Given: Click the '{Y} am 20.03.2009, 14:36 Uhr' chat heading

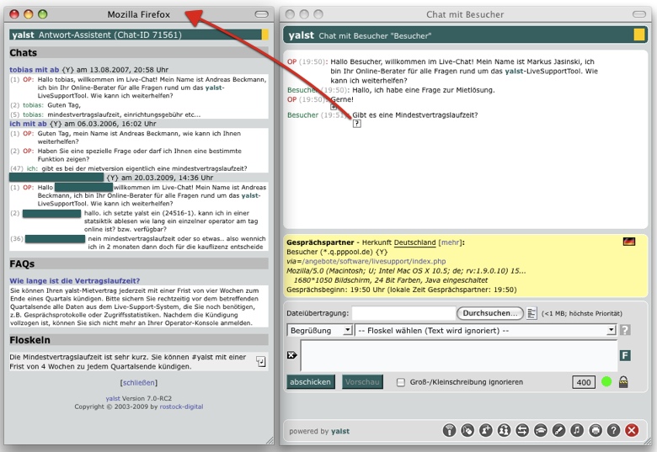Looking at the screenshot, I should pyautogui.click(x=159, y=178).
